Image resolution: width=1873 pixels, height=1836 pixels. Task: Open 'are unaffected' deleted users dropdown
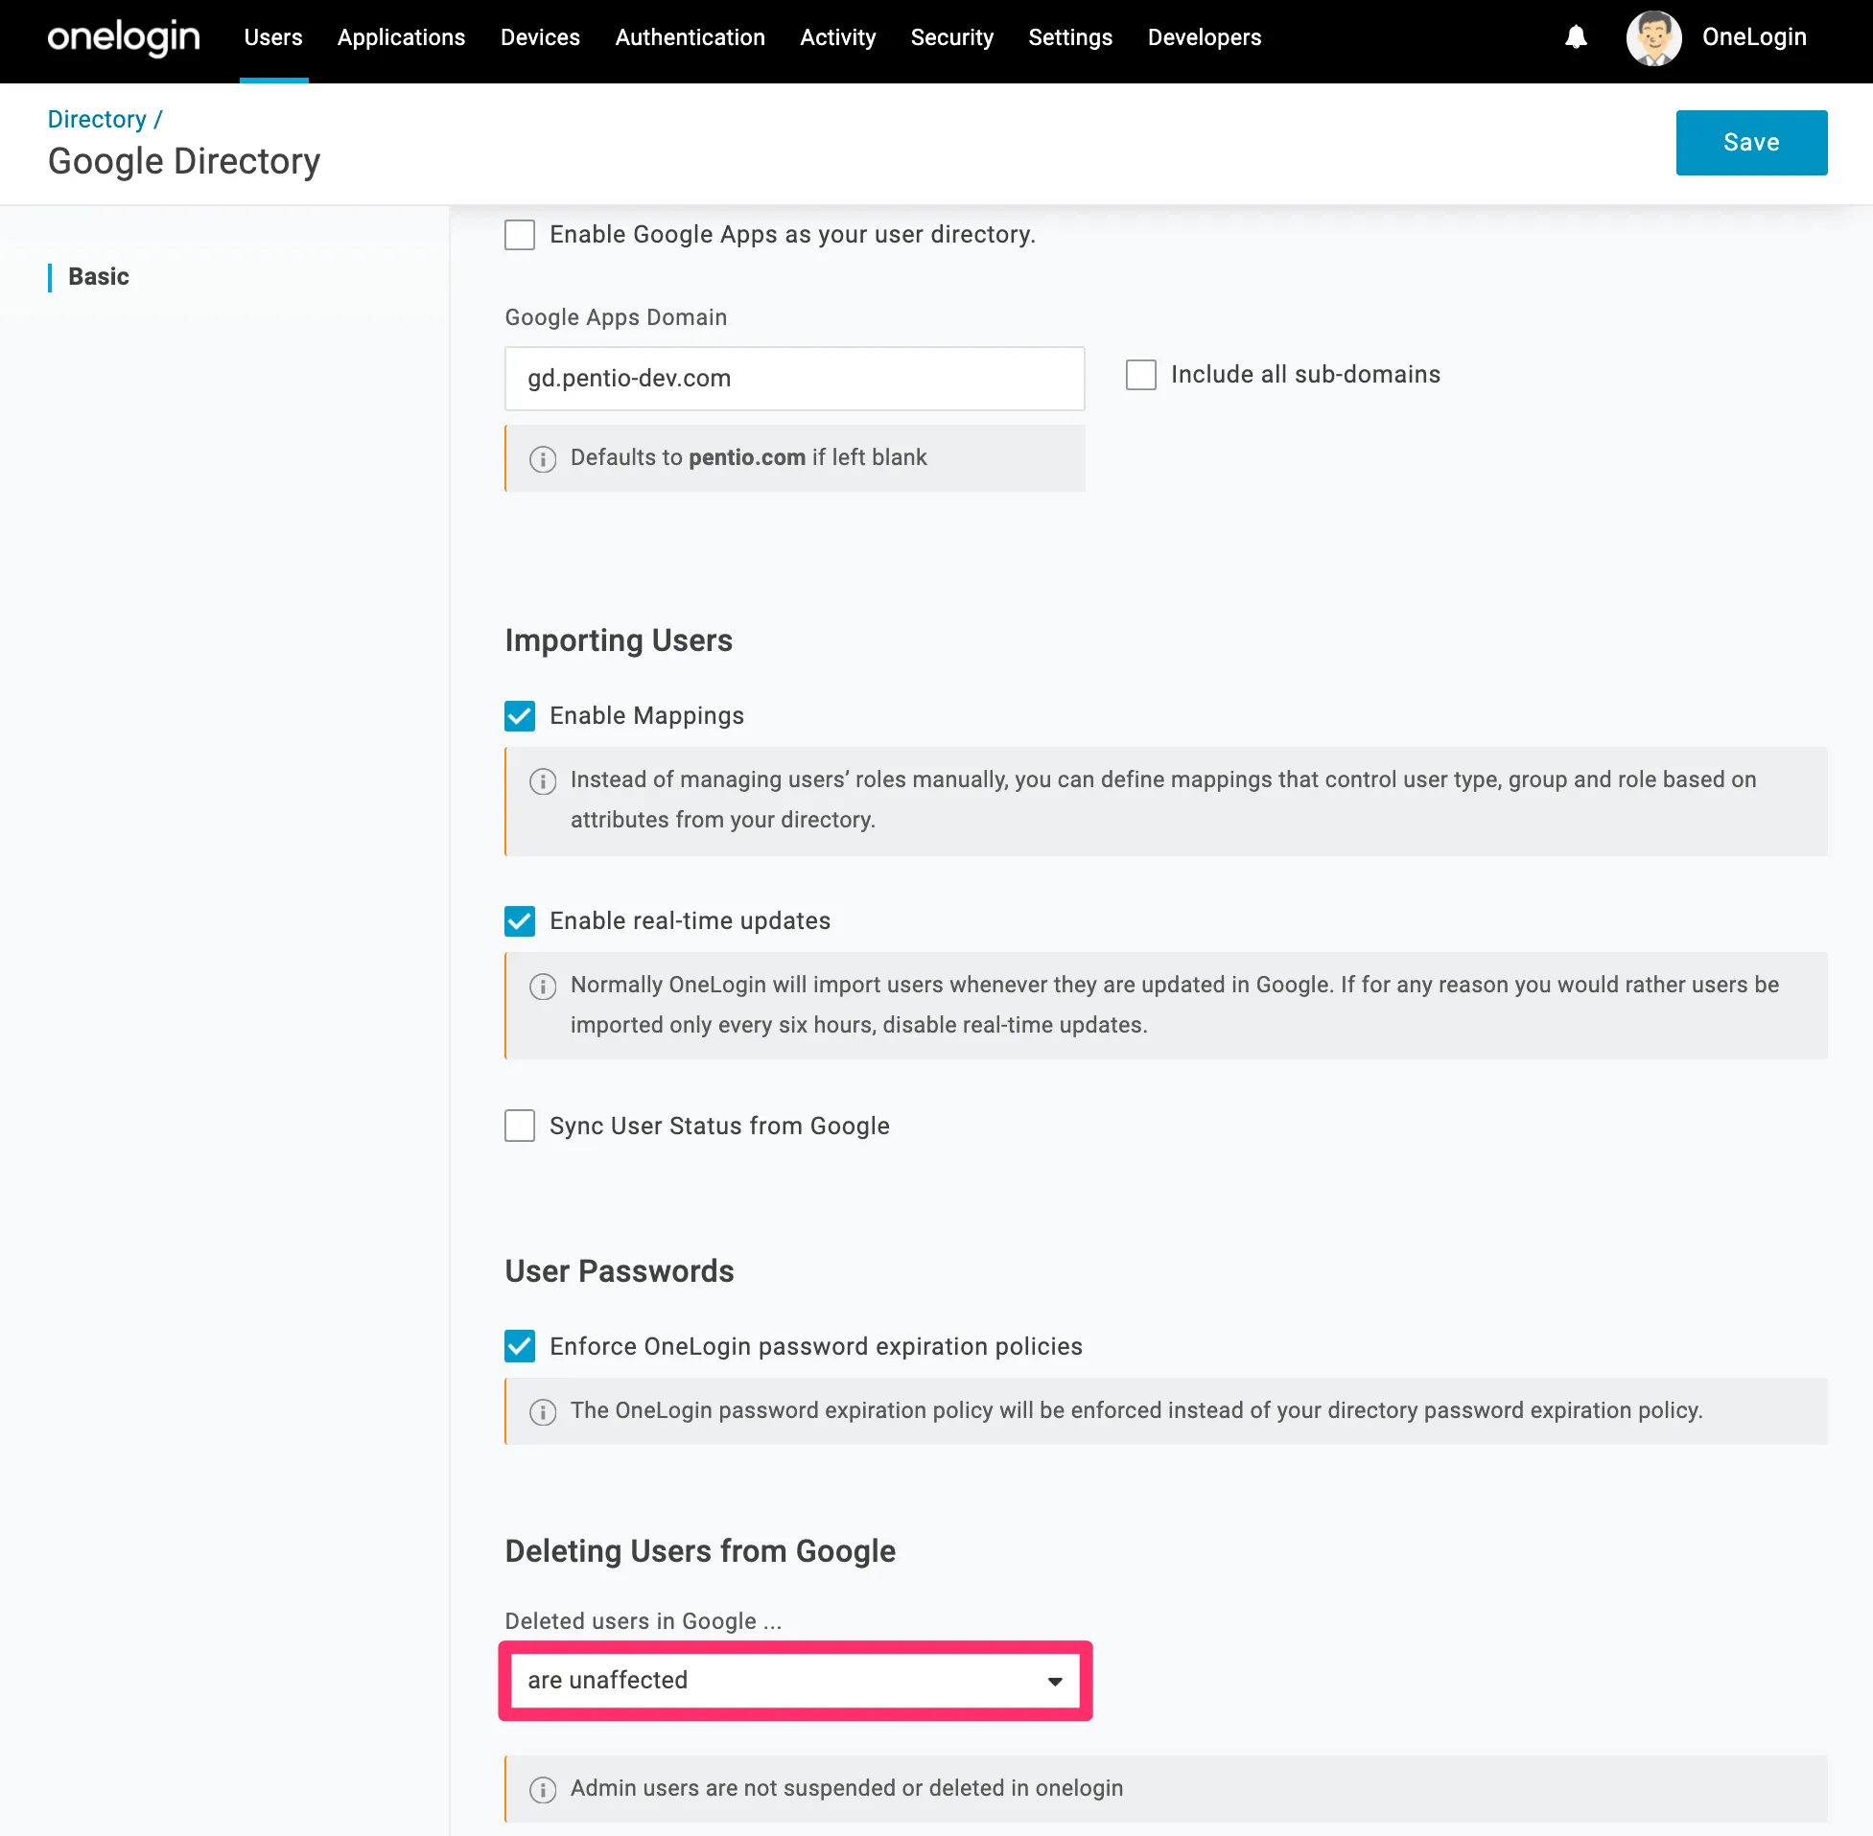point(795,1680)
